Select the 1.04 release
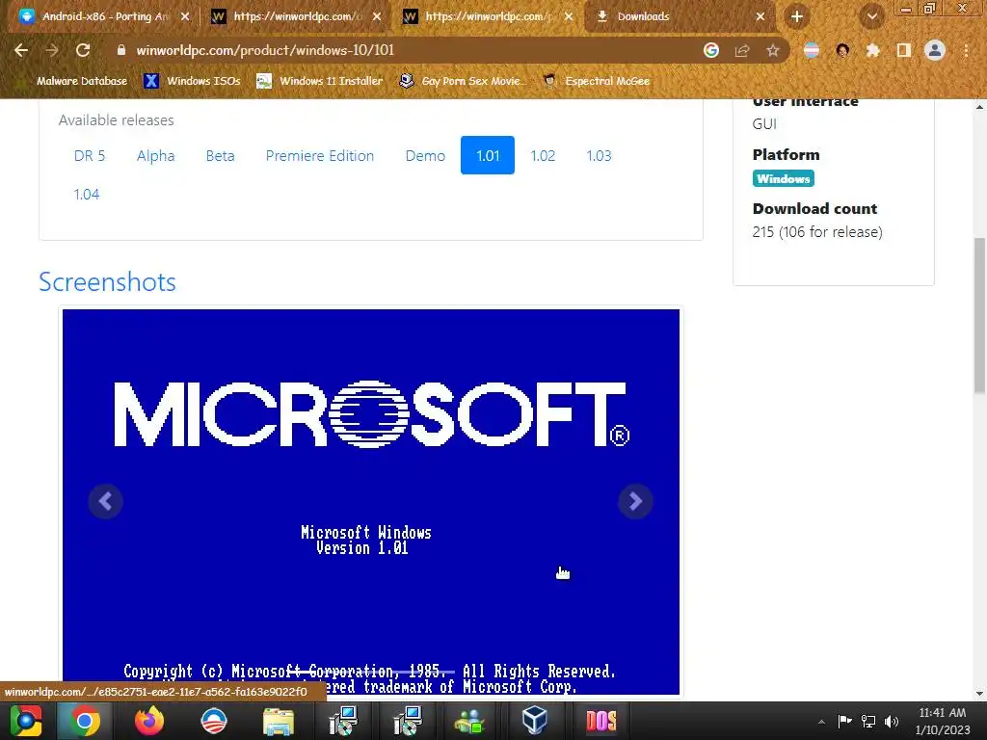 (x=86, y=194)
